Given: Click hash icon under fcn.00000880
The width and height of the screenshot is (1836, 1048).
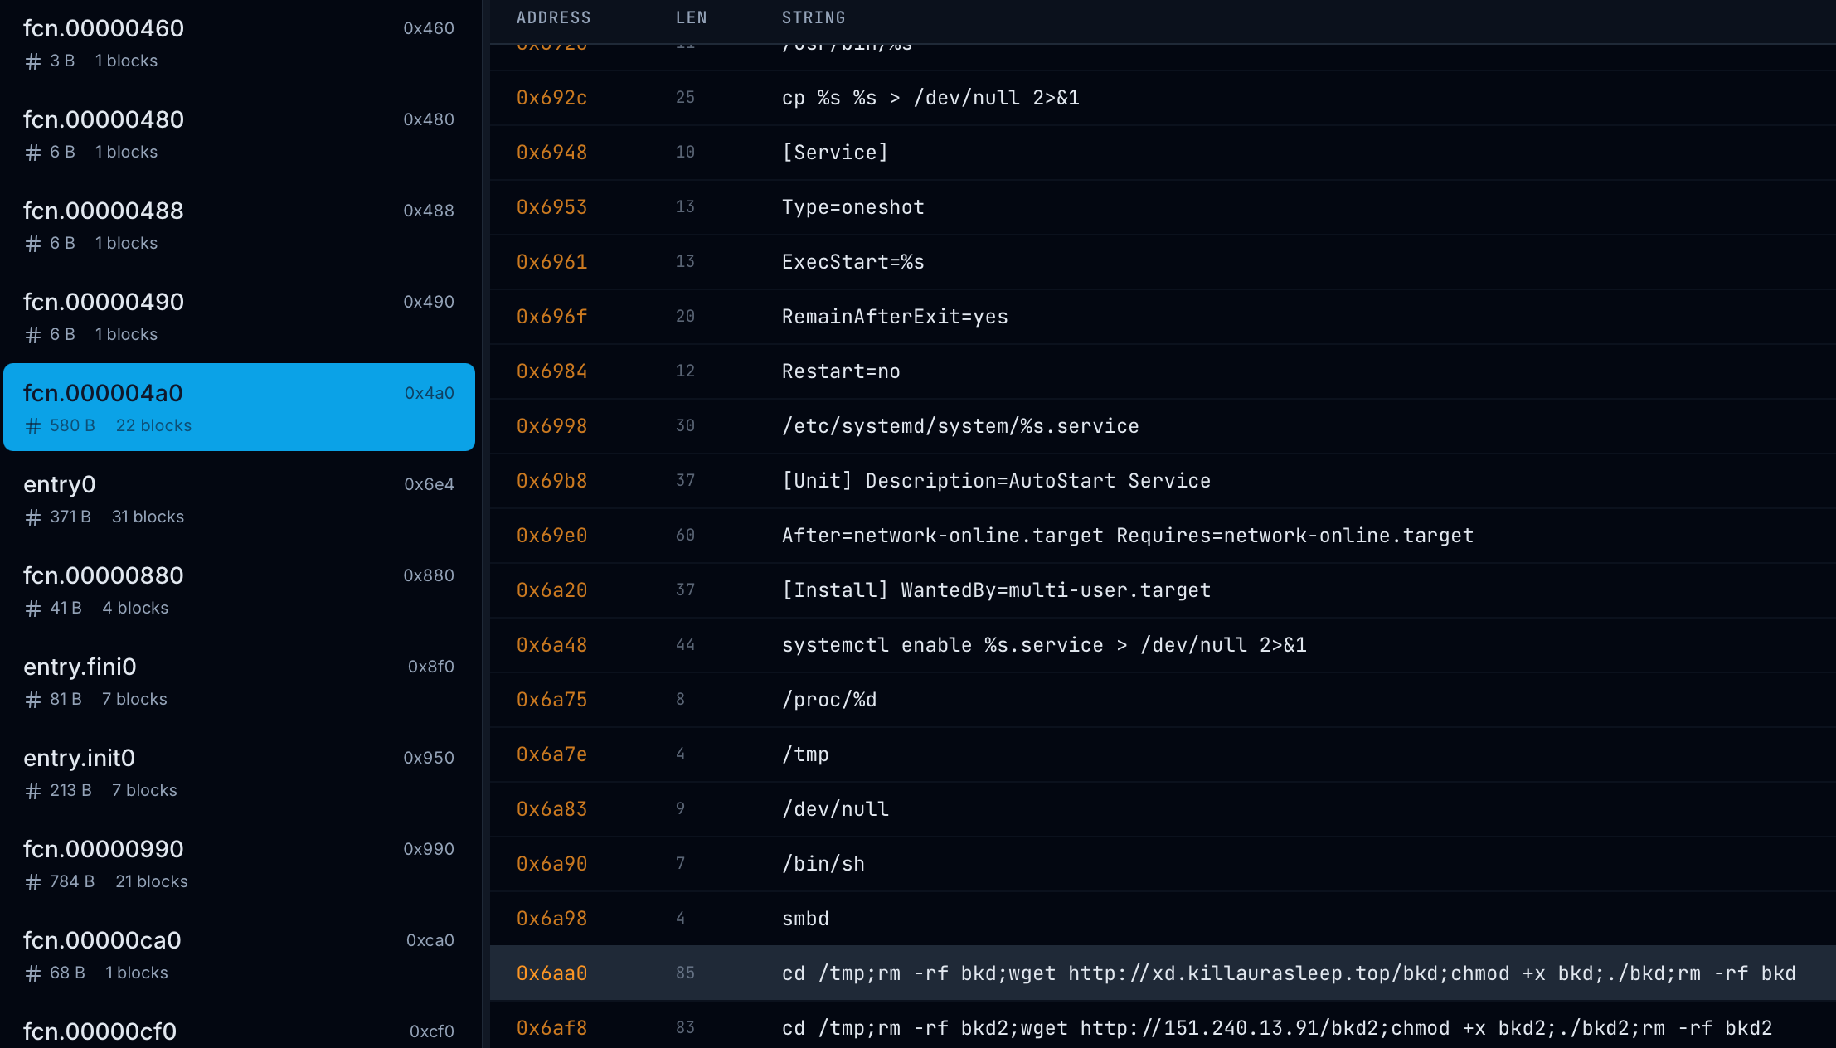Looking at the screenshot, I should 33,609.
